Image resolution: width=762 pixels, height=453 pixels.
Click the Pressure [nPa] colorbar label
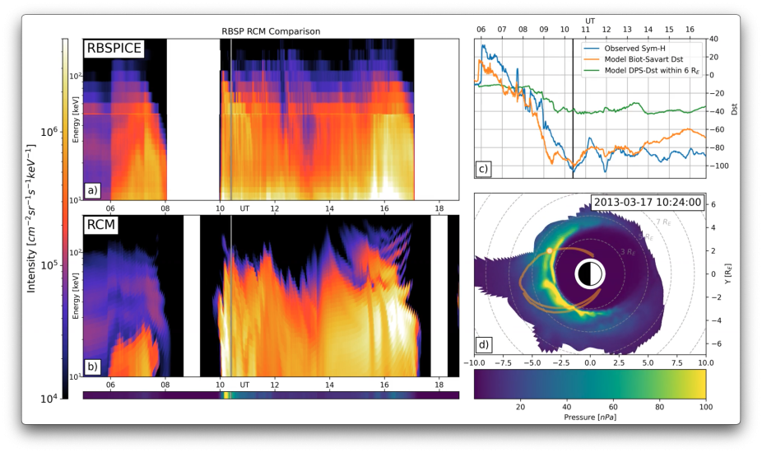tap(589, 417)
